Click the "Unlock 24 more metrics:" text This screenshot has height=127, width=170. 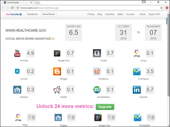tap(65, 106)
